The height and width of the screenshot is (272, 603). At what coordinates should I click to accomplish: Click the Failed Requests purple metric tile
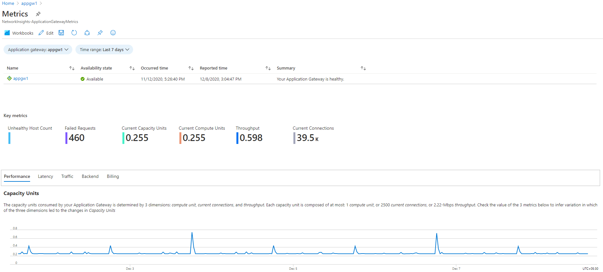coord(76,137)
